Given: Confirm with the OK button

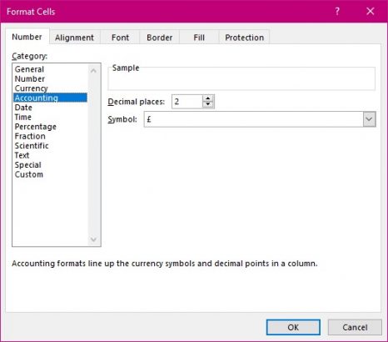Looking at the screenshot, I should (293, 327).
